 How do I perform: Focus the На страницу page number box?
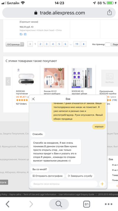tap(108, 45)
